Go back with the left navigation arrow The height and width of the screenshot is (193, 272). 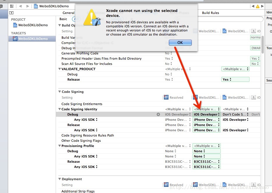pyautogui.click(x=20, y=6)
